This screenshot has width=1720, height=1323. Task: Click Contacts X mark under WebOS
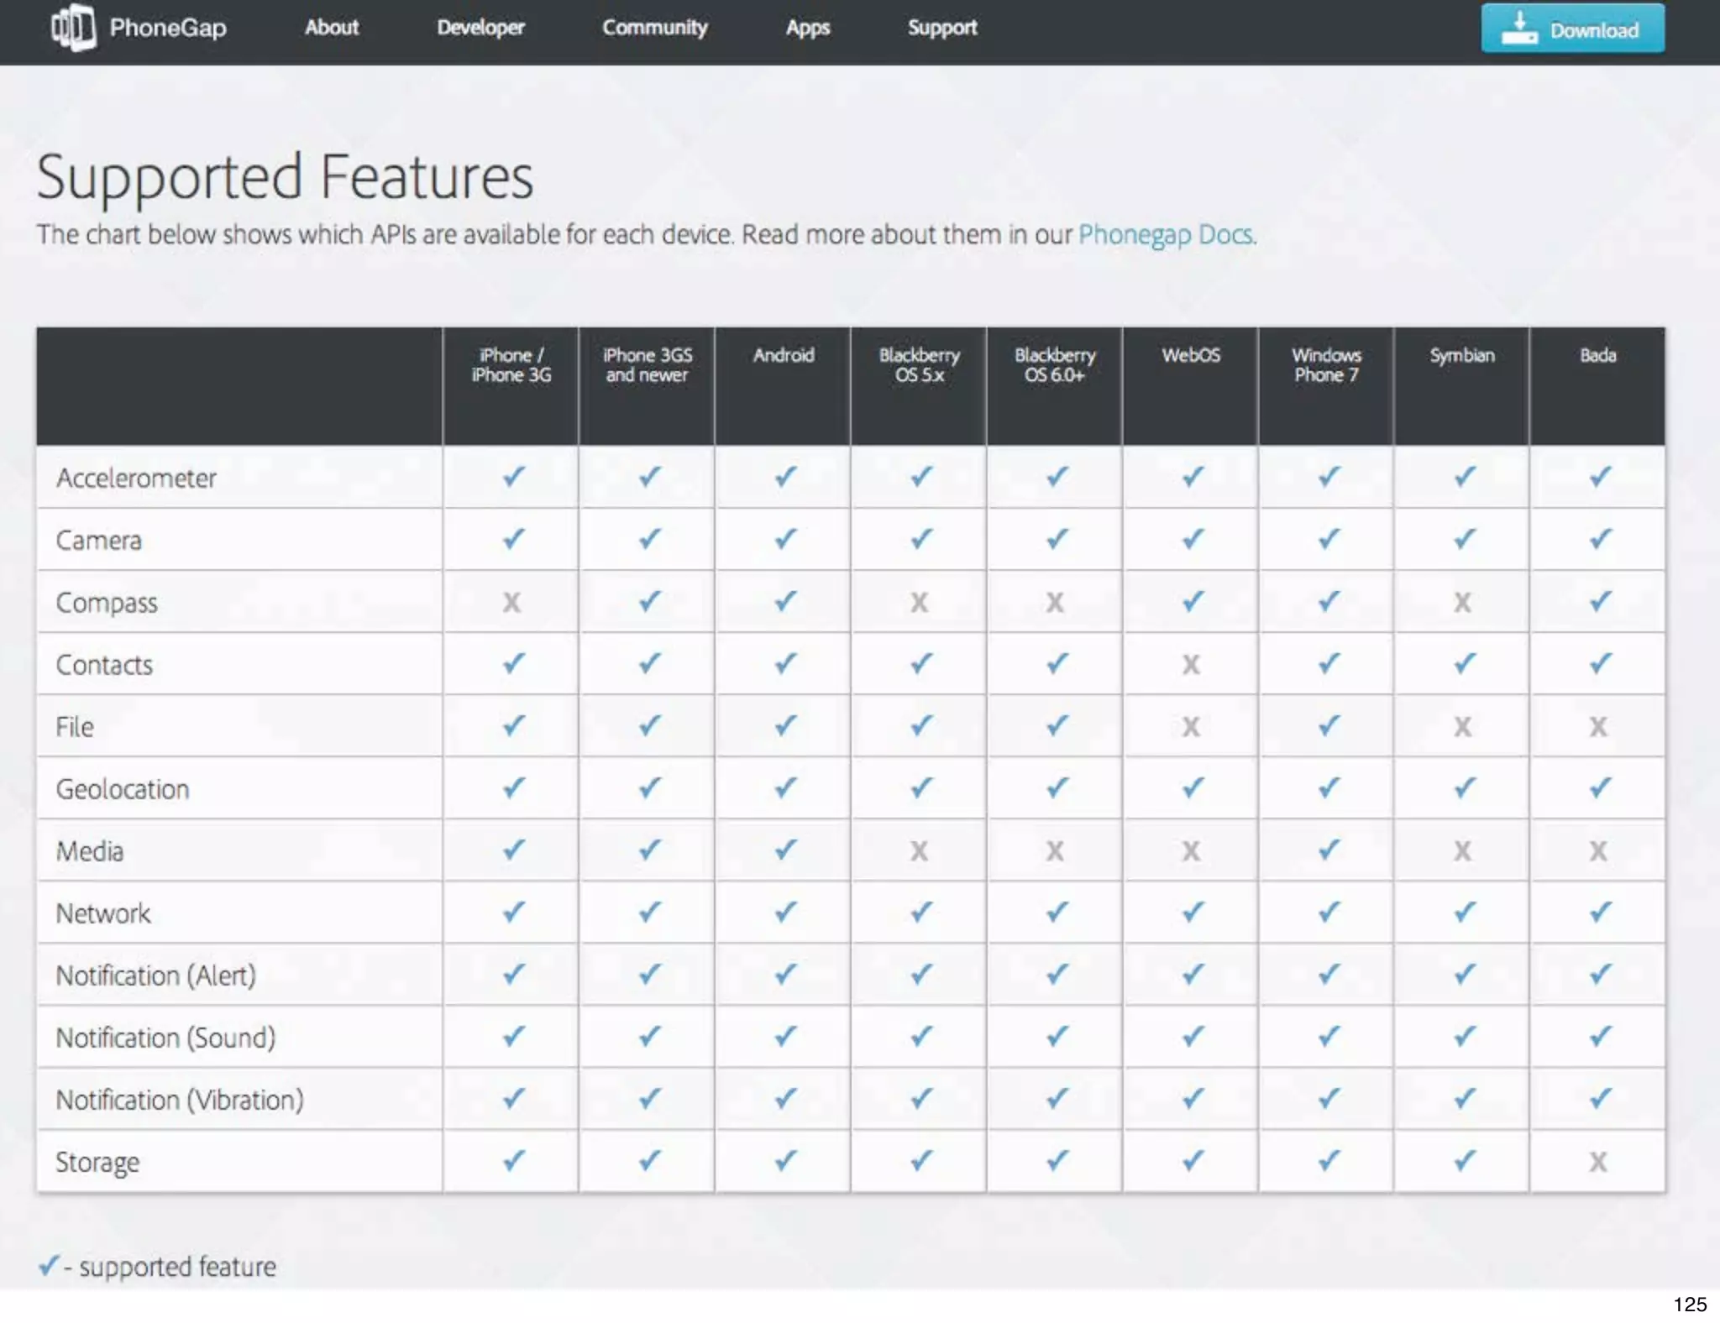1190,665
